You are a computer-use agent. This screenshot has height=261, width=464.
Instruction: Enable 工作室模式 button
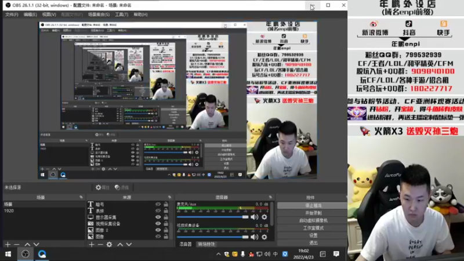313,228
